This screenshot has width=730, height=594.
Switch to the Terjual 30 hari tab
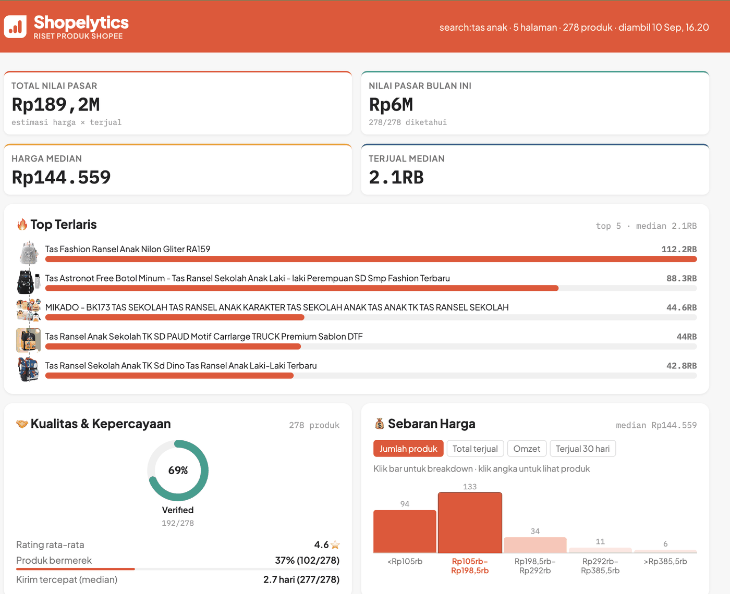point(582,449)
